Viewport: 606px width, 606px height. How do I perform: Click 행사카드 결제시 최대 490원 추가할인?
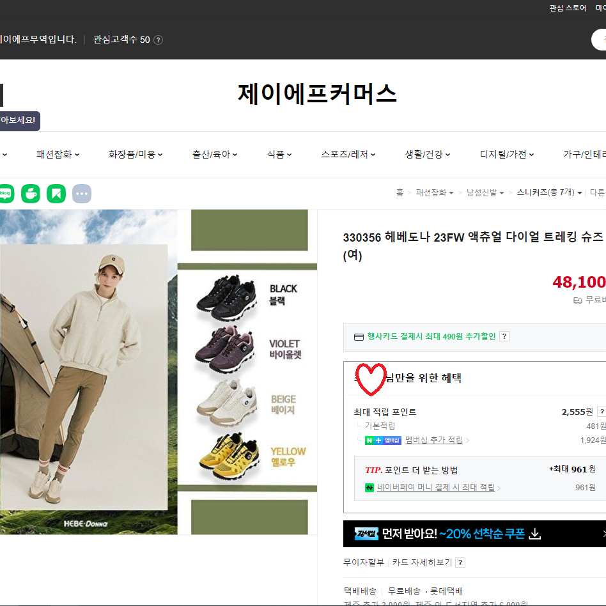coord(431,337)
